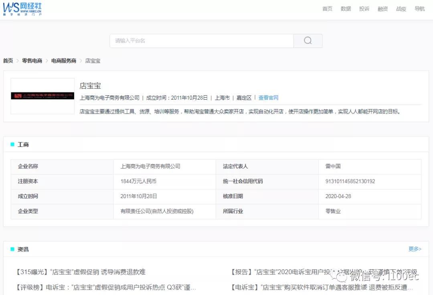Click the 所属行业 label
433x295 pixels.
[233, 211]
